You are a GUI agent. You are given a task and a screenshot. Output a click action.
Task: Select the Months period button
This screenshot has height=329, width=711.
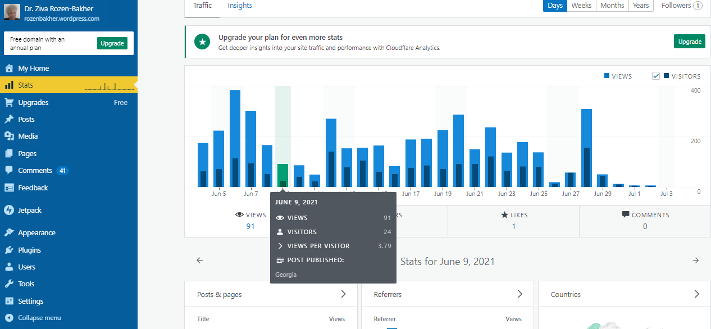[612, 6]
